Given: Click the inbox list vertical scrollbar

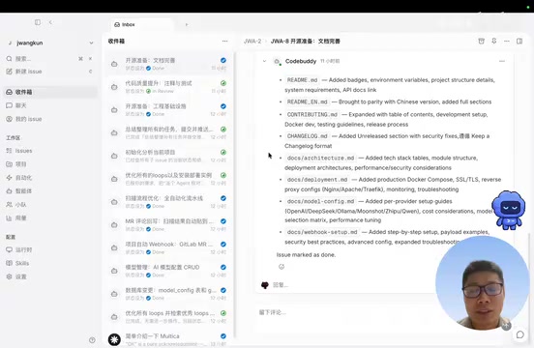Looking at the screenshot, I should [x=234, y=194].
